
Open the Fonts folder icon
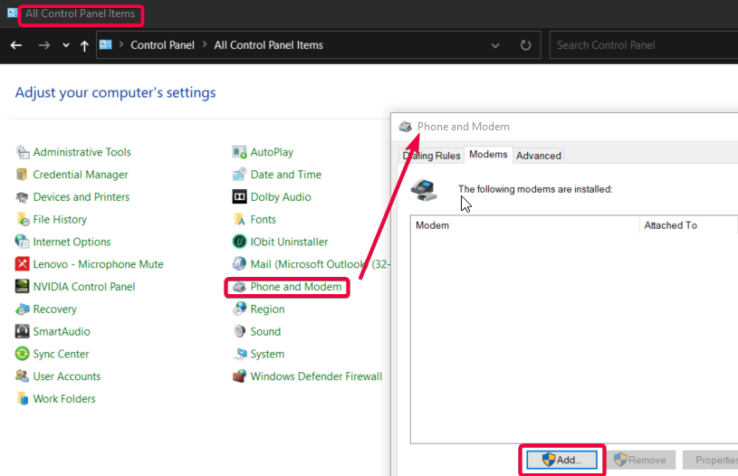240,219
